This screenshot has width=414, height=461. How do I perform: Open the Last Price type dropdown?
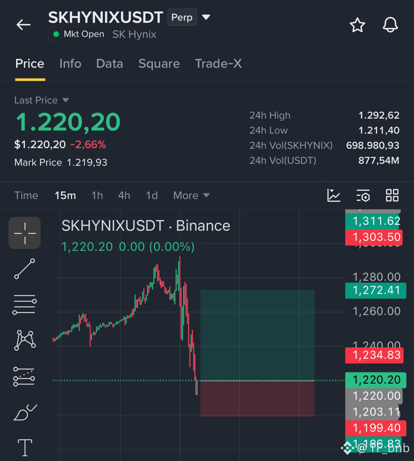(x=65, y=100)
